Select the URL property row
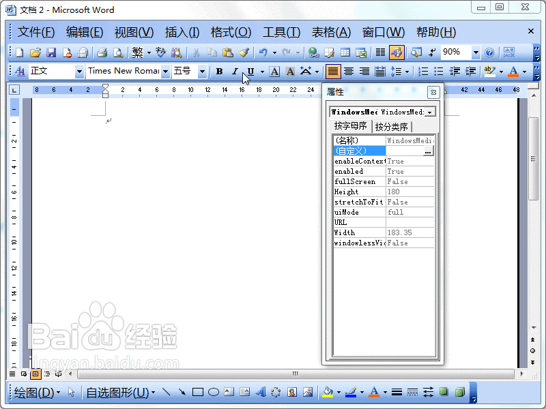 tap(384, 222)
